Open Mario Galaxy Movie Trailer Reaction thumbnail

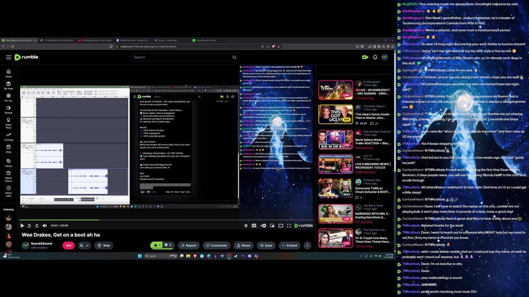click(336, 139)
